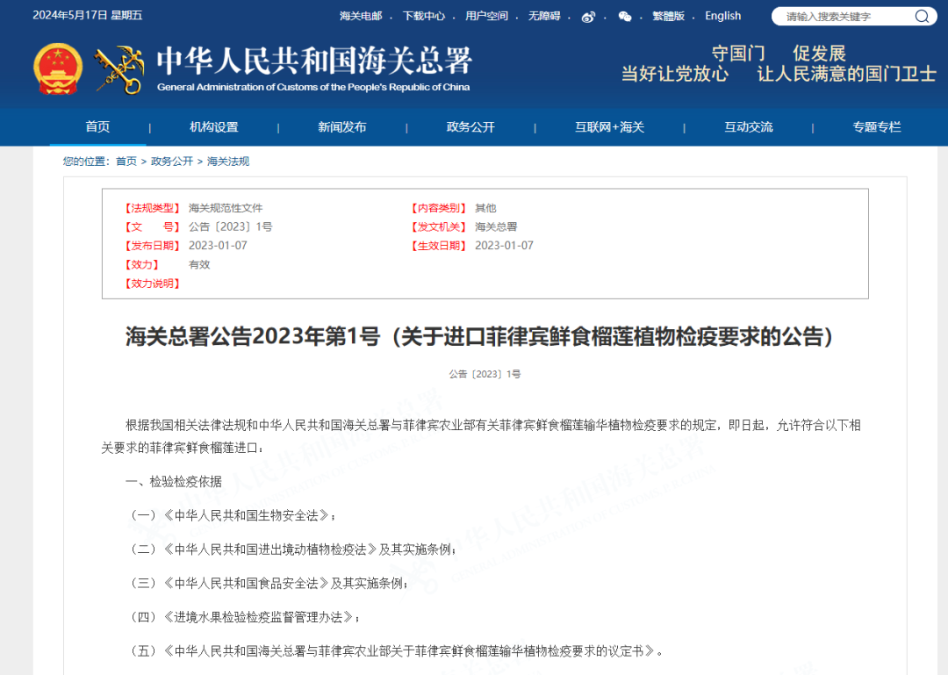Image resolution: width=948 pixels, height=675 pixels.
Task: Click the search magnifier icon
Action: coord(922,17)
